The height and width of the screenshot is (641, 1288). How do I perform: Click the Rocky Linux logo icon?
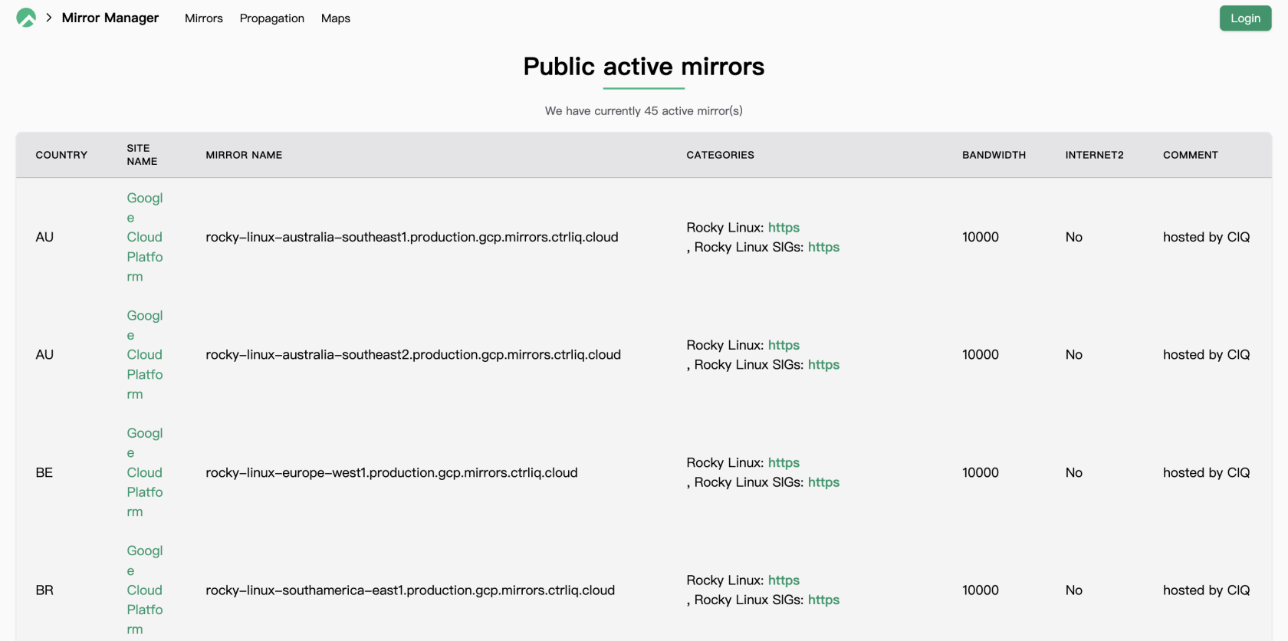[26, 18]
